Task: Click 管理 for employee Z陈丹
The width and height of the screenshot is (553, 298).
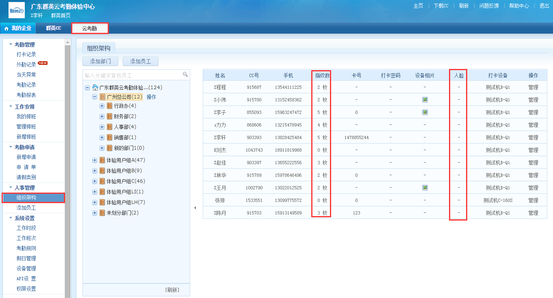Action: pyautogui.click(x=533, y=213)
